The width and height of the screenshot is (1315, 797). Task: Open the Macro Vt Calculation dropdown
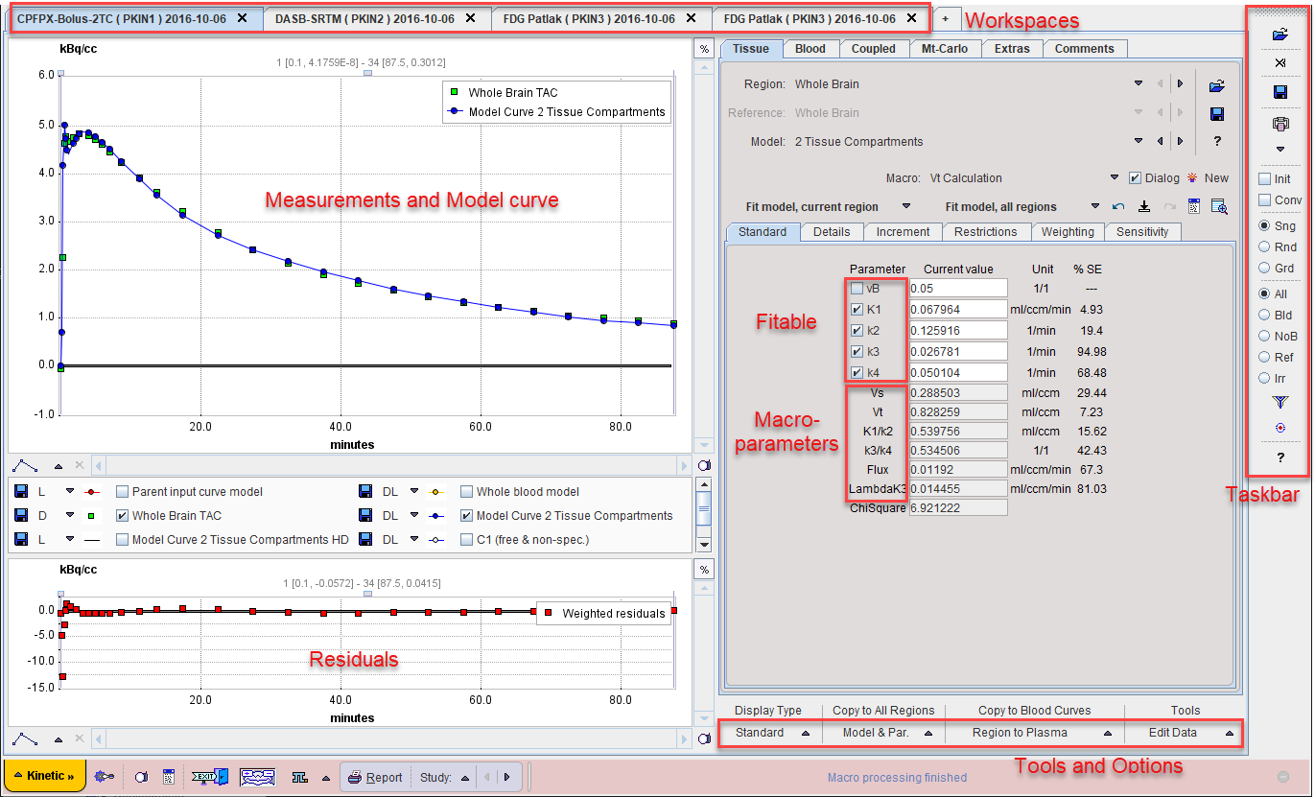1115,178
